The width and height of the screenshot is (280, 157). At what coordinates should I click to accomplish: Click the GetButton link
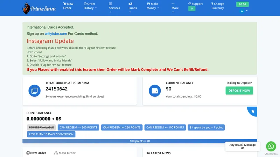(271, 154)
